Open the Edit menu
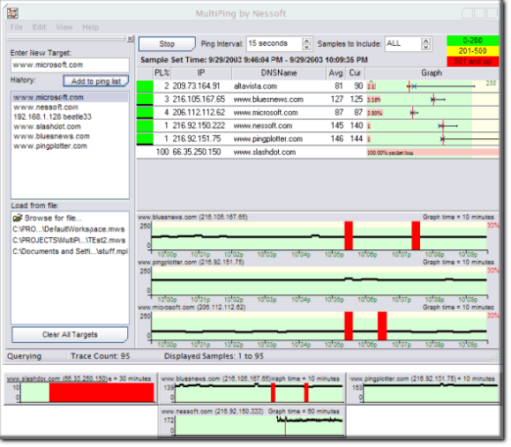The width and height of the screenshot is (511, 447). tap(39, 27)
